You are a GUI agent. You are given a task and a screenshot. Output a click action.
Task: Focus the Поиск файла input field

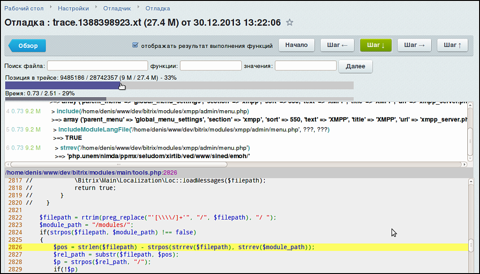(x=97, y=66)
